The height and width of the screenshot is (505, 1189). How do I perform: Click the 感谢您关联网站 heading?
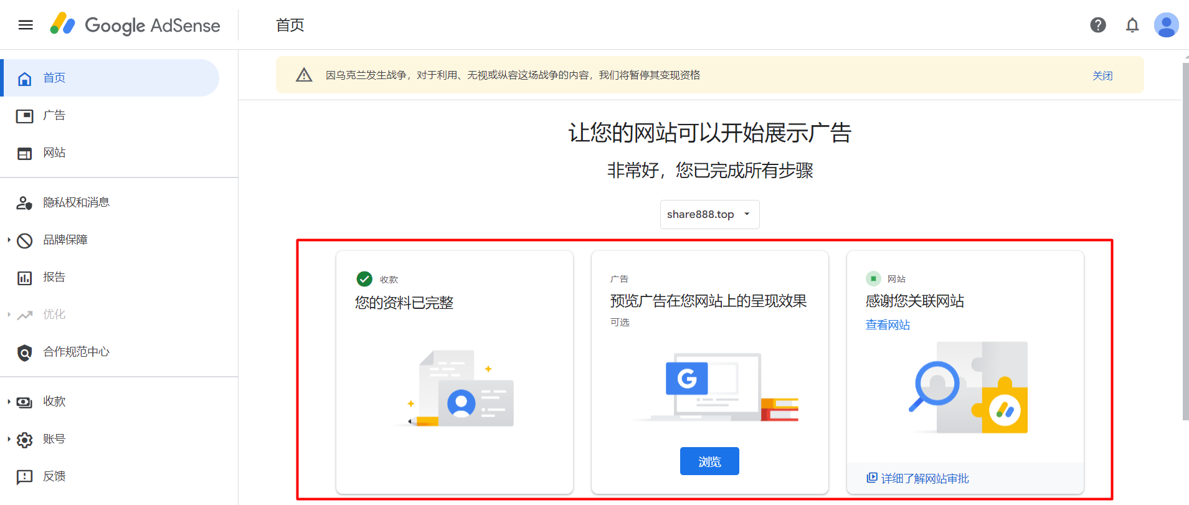914,301
